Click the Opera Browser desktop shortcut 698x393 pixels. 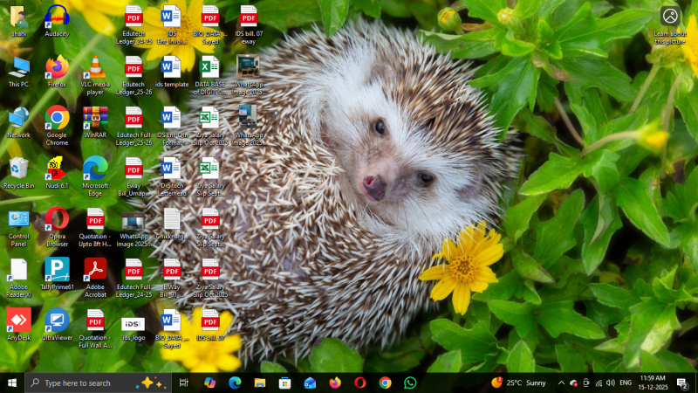pos(57,218)
